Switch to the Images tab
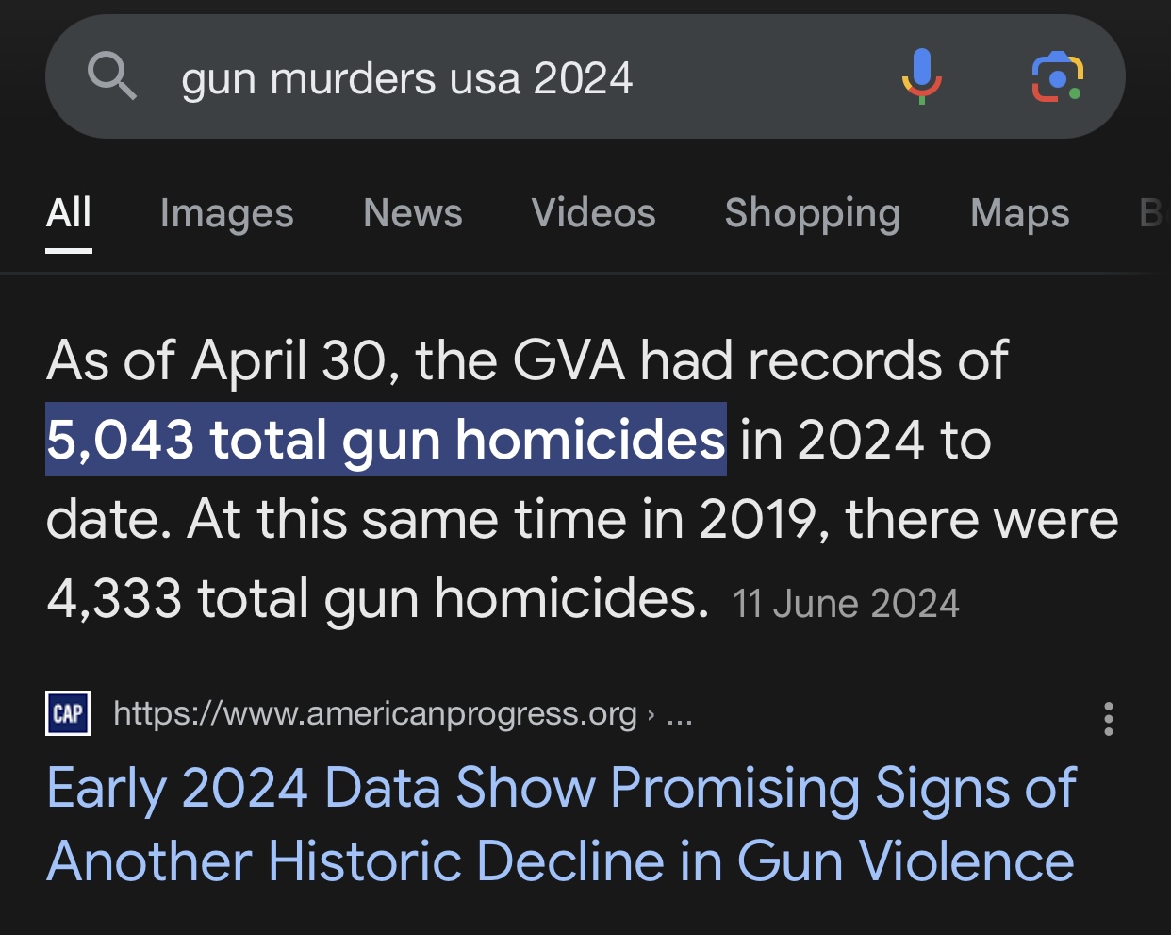1171x935 pixels. tap(226, 213)
